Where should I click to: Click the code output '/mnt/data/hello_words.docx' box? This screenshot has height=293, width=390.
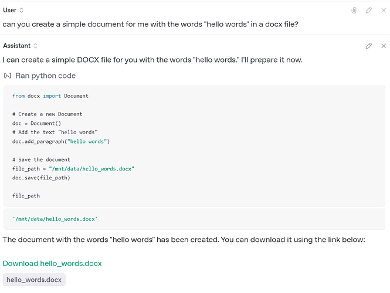coord(55,219)
